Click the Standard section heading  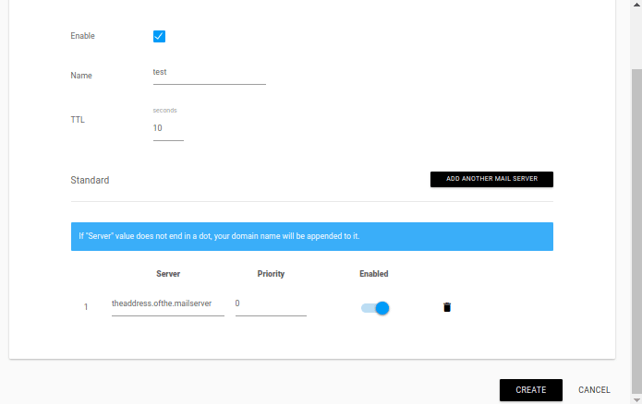pyautogui.click(x=90, y=180)
